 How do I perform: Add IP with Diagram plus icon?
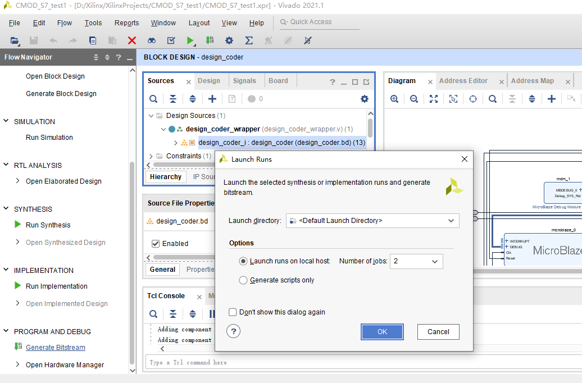tap(552, 99)
